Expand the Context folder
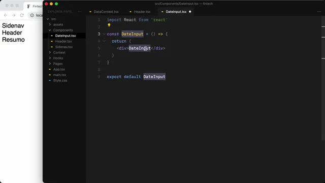The image size is (325, 183). pos(50,52)
